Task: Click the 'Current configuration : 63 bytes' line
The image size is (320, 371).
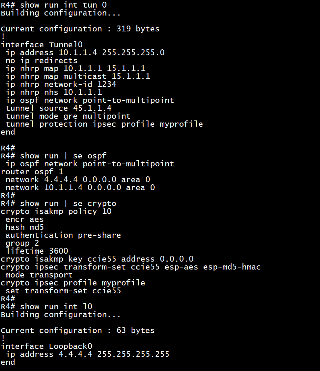Action: (78, 331)
